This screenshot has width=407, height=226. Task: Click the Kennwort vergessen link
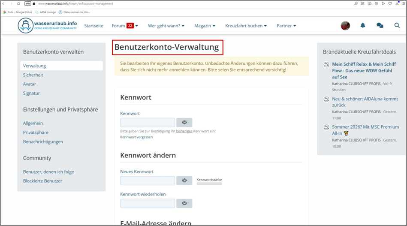point(136,137)
